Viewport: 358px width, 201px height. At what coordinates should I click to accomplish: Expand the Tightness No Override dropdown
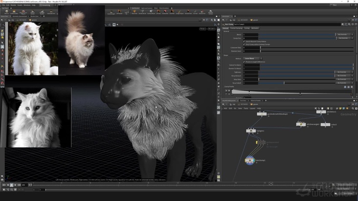tap(344, 72)
